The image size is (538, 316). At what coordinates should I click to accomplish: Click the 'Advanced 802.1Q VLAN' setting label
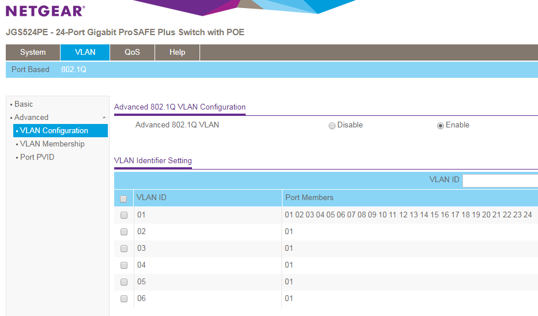[177, 125]
